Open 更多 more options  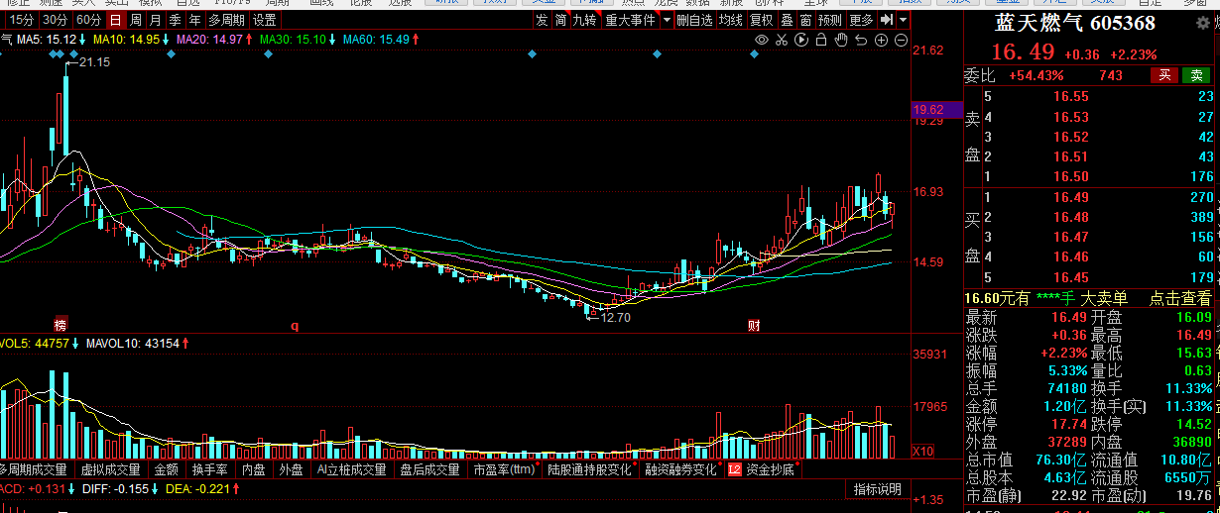coord(861,20)
